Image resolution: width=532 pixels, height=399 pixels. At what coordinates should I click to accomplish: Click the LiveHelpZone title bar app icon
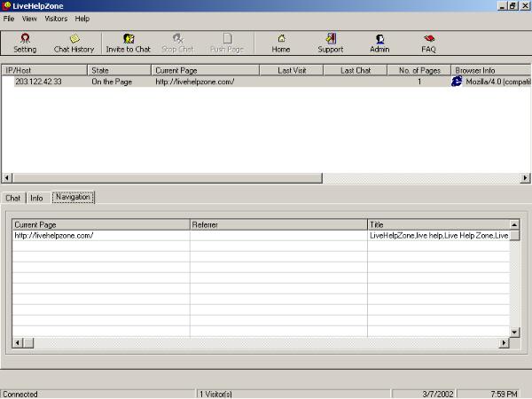tap(6, 6)
